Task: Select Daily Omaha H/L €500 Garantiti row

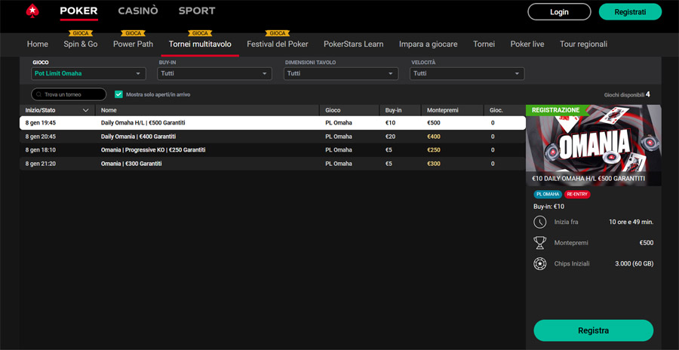Action: click(272, 123)
